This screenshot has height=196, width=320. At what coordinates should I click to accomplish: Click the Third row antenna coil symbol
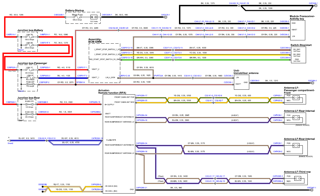click(298, 179)
